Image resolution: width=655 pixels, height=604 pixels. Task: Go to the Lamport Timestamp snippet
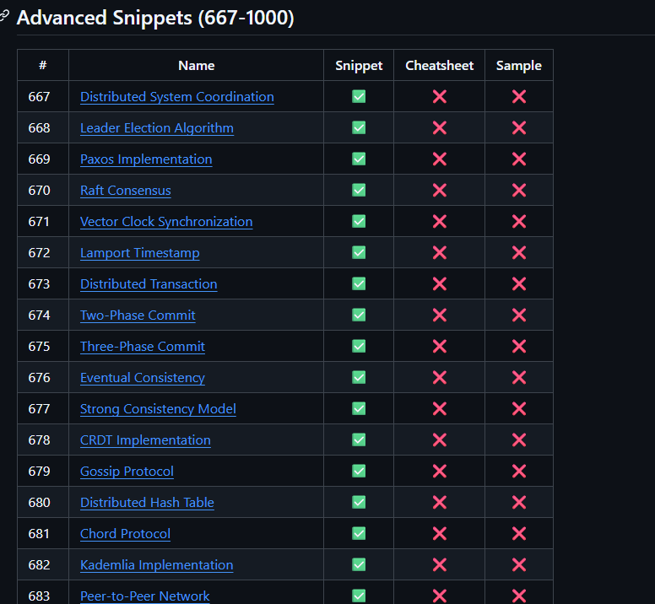pyautogui.click(x=139, y=253)
